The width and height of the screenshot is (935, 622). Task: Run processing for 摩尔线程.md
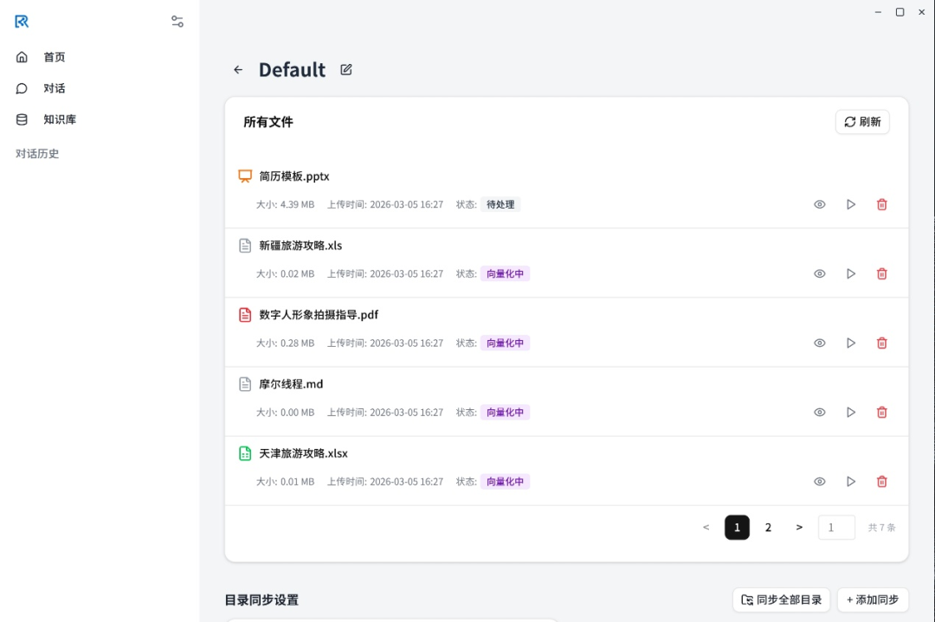click(x=851, y=413)
